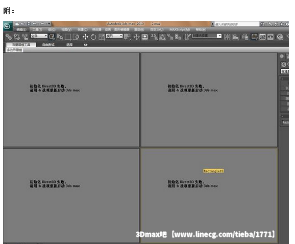Image resolution: width=295 pixels, height=244 pixels.
Task: Redo the last scene operation
Action: [42, 24]
